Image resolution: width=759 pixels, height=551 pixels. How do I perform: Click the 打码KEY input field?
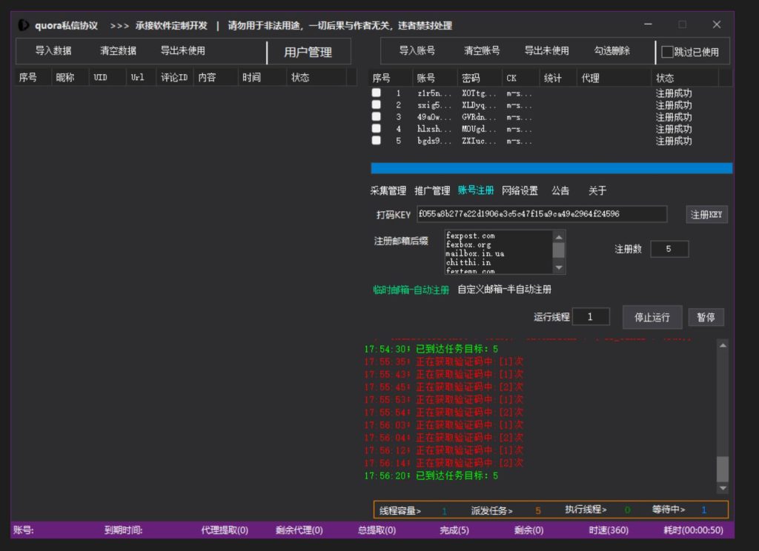pos(541,214)
